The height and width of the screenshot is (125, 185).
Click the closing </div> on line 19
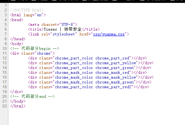[17, 92]
